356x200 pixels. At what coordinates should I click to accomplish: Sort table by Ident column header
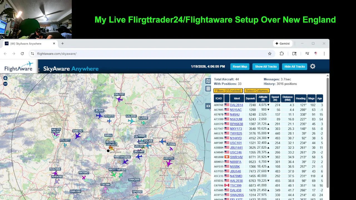coord(237,98)
